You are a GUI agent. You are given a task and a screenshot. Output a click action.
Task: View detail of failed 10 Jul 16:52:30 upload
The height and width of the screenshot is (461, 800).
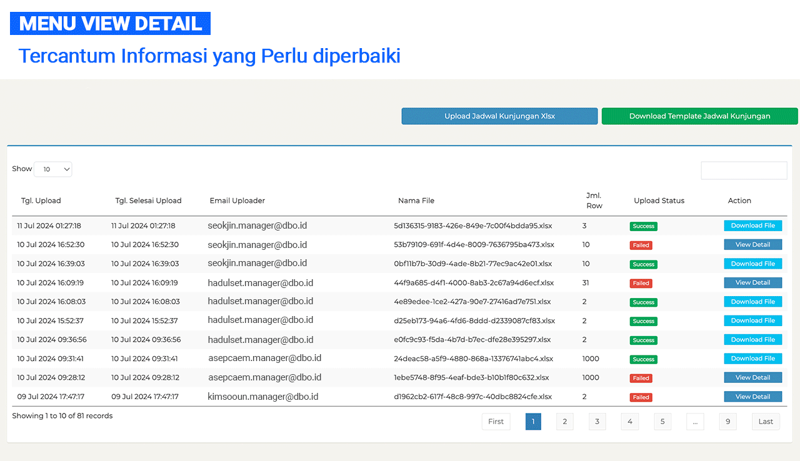pos(752,245)
